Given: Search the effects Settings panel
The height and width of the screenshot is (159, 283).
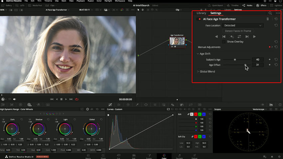Looking at the screenshot, I should (270, 13).
